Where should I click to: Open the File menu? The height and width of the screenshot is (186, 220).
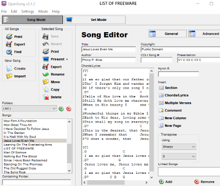click(4, 11)
